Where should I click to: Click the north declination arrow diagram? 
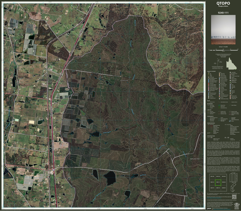tap(218, 62)
